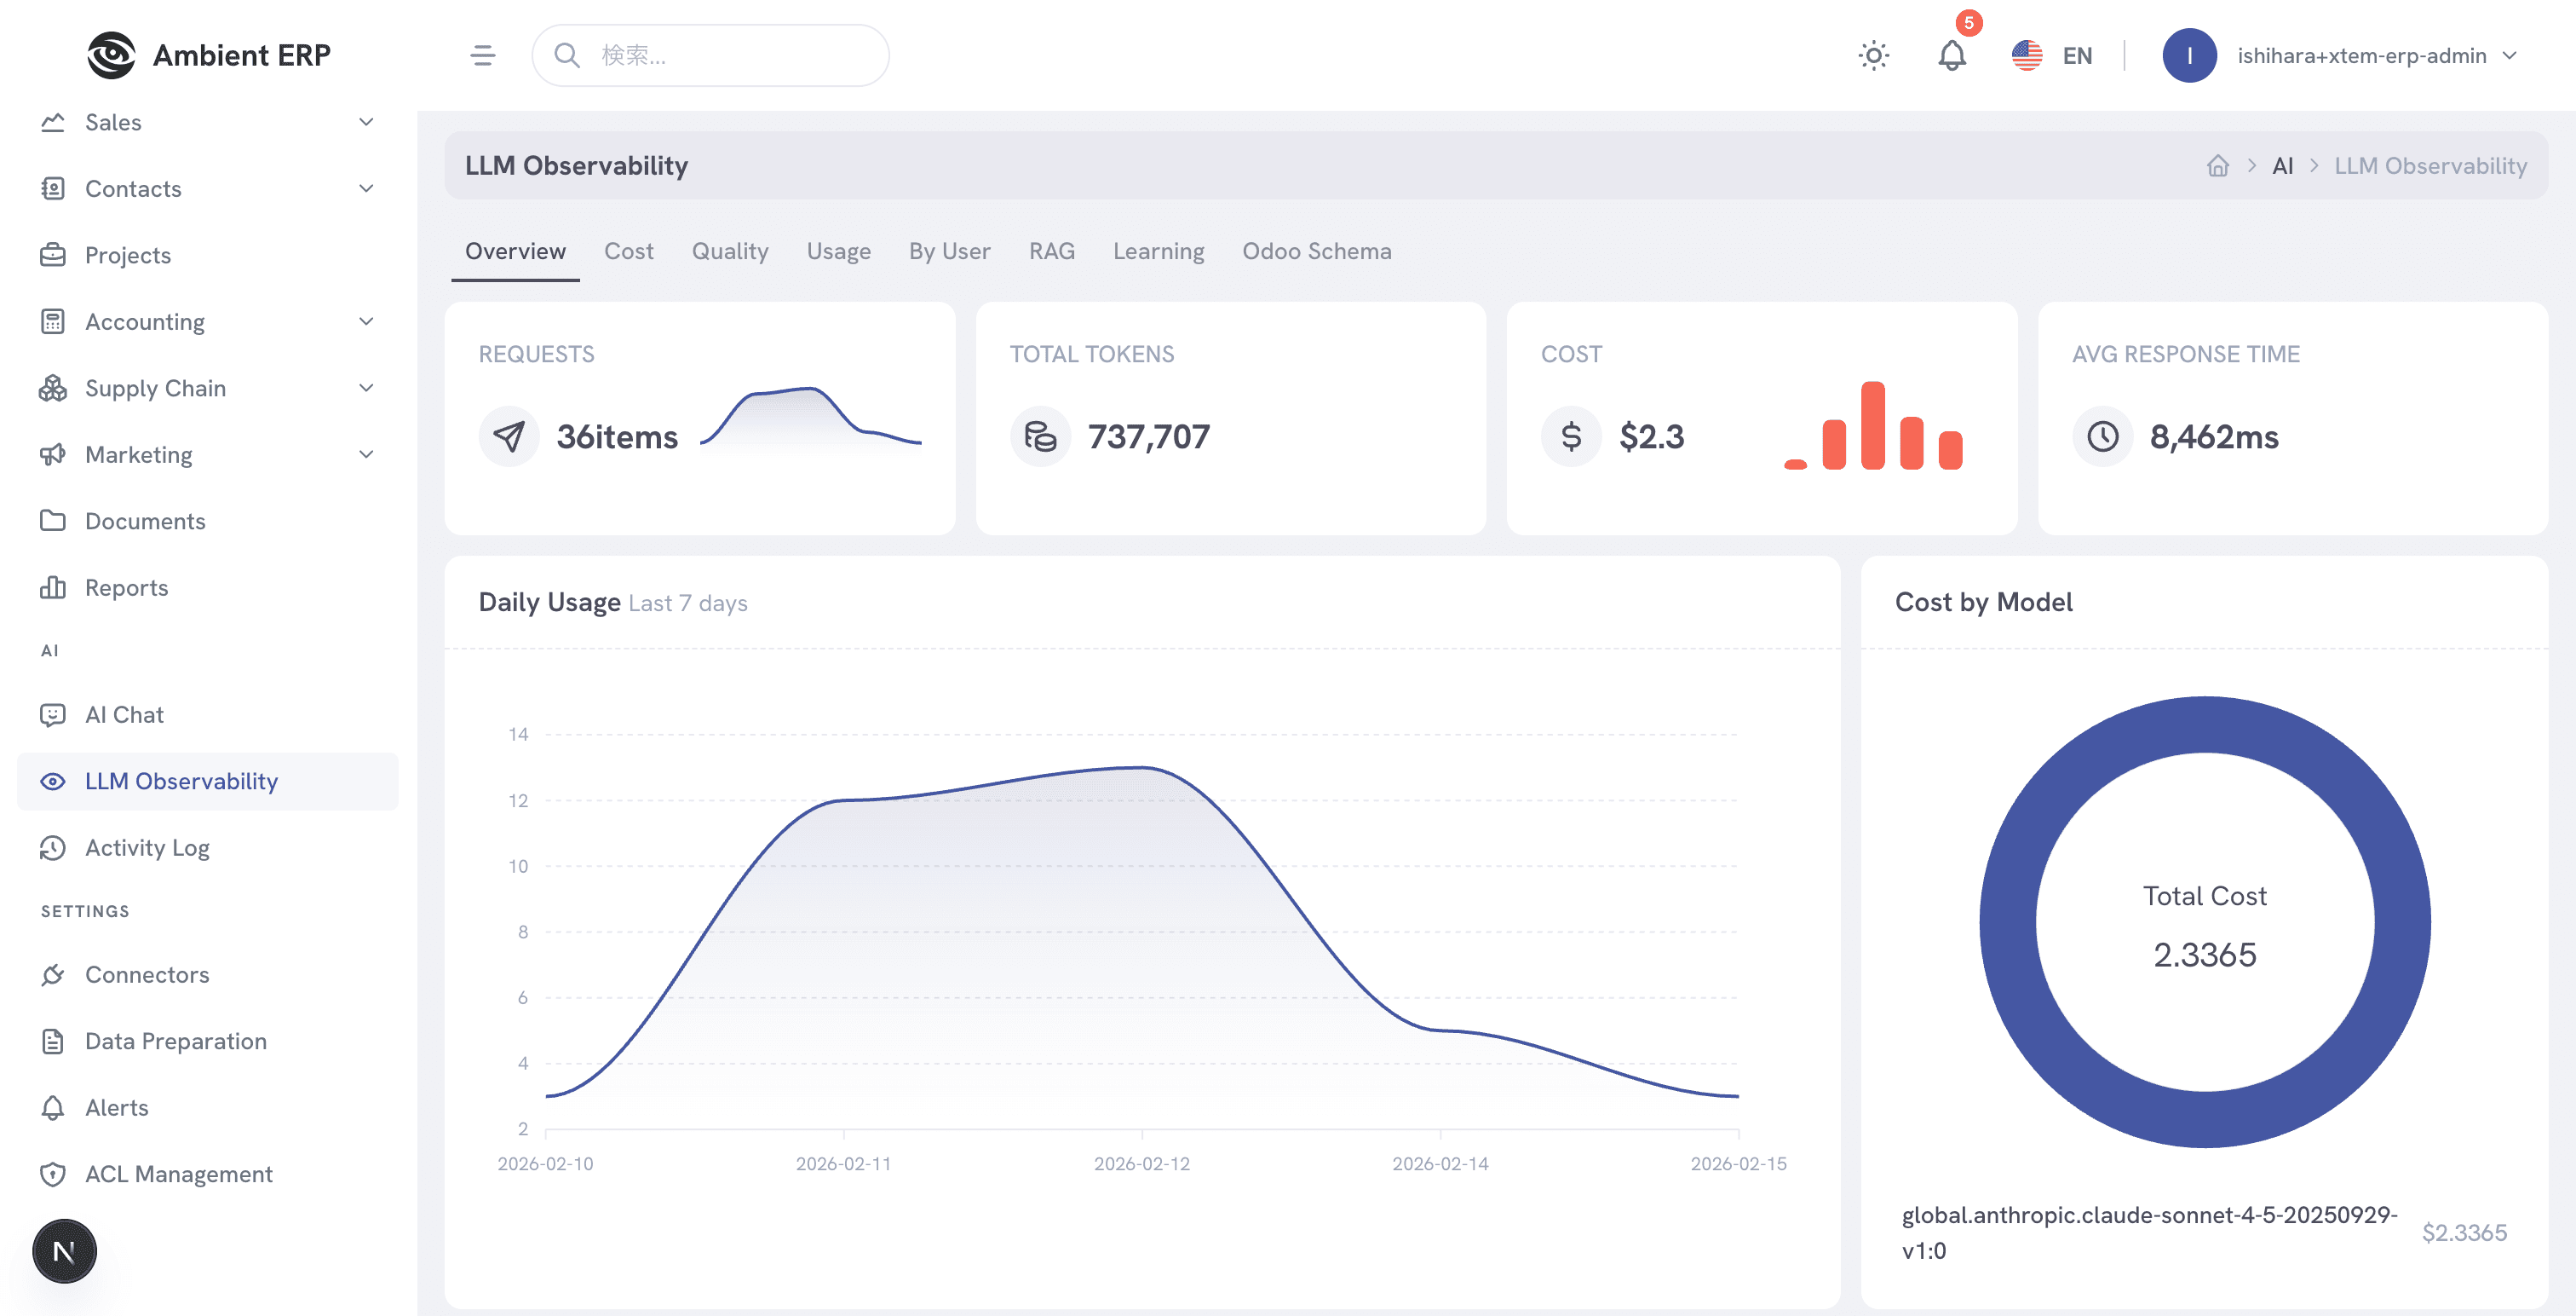Click the AI breadcrumb link
Image resolution: width=2576 pixels, height=1316 pixels.
tap(2282, 166)
